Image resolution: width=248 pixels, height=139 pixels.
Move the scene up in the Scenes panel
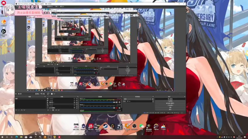point(22,110)
